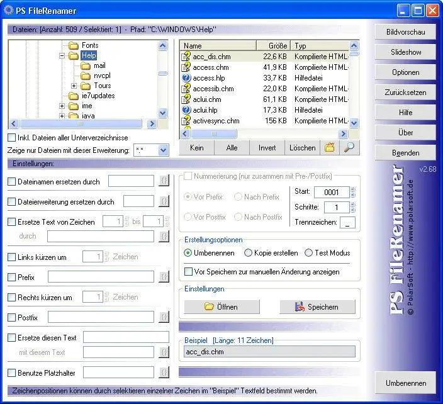Click the activesync.chm file icon

186,121
